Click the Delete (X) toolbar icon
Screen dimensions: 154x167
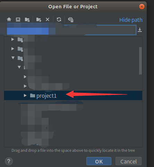pos(48,19)
